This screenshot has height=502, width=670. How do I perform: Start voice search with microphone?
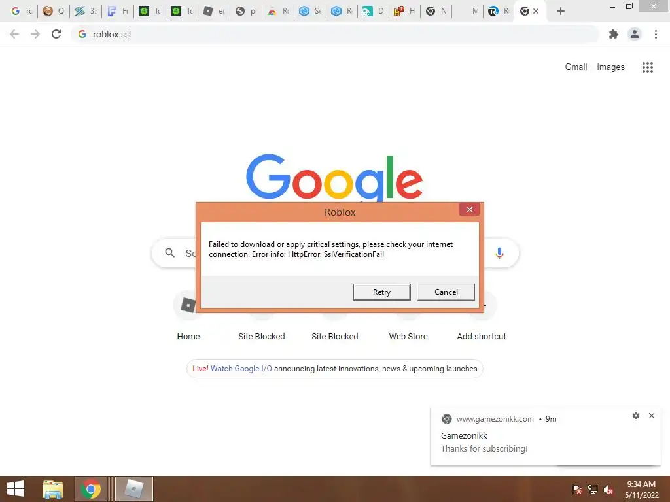(x=499, y=253)
